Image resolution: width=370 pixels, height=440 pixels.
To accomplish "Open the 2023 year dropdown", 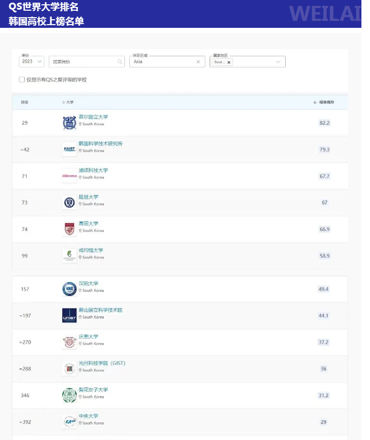I will coord(32,62).
